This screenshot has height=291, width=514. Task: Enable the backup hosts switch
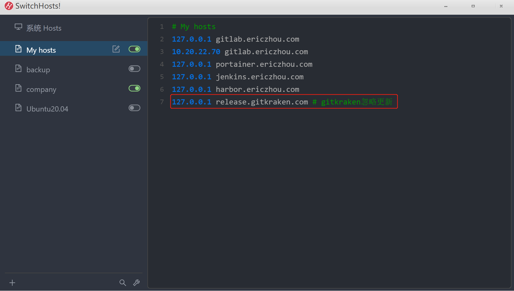pyautogui.click(x=134, y=69)
